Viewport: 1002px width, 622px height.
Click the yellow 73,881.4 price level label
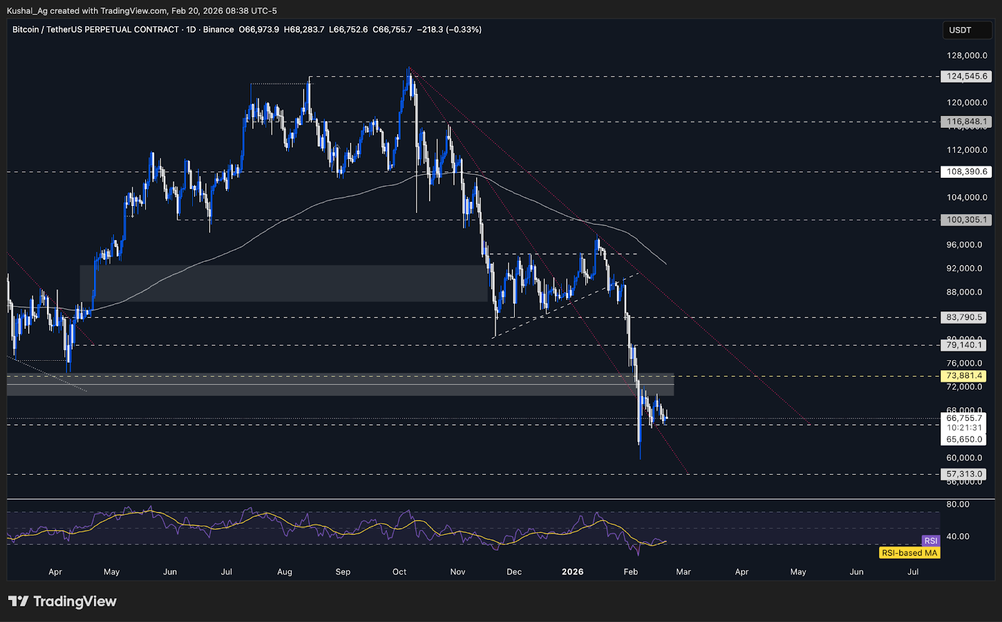tap(962, 376)
